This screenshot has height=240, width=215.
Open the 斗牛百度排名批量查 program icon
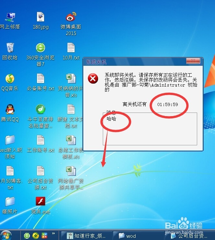(x=41, y=109)
